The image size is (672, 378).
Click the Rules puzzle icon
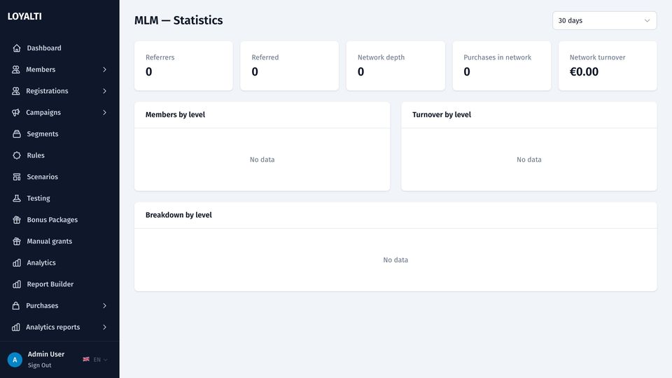point(17,155)
